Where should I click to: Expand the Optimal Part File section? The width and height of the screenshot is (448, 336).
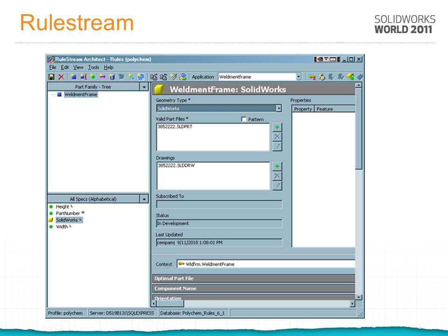tap(254, 278)
